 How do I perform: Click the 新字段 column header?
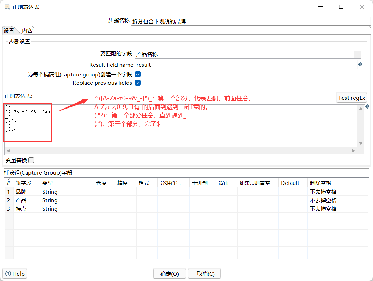pyautogui.click(x=27, y=183)
